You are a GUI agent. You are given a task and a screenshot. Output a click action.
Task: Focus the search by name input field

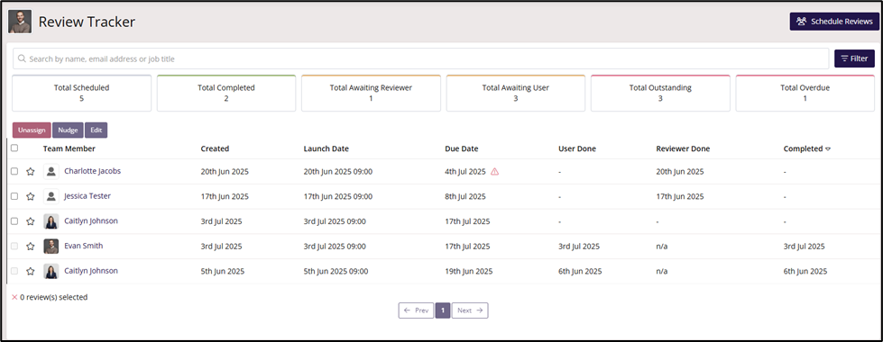point(420,58)
